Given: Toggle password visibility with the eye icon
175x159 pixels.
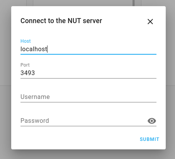Looking at the screenshot, I should pyautogui.click(x=152, y=121).
